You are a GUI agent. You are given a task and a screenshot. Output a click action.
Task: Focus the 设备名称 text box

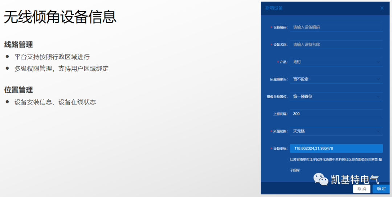[x=336, y=45]
